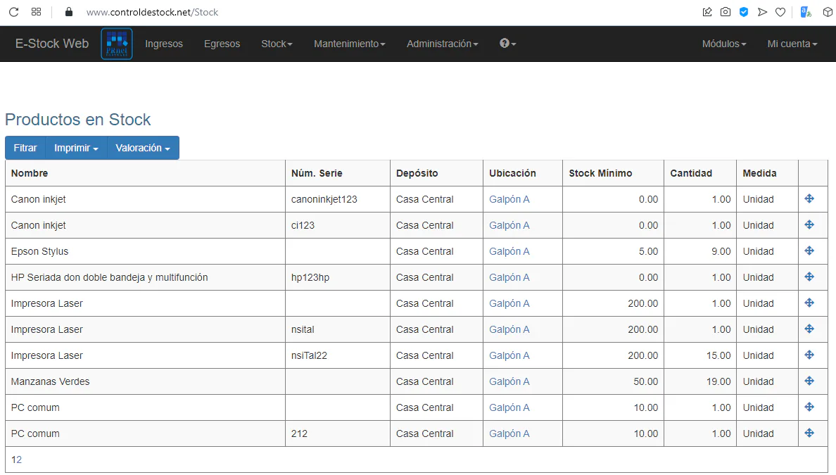This screenshot has width=836, height=475.
Task: Expand the Mantenimiento dropdown menu
Action: click(349, 44)
